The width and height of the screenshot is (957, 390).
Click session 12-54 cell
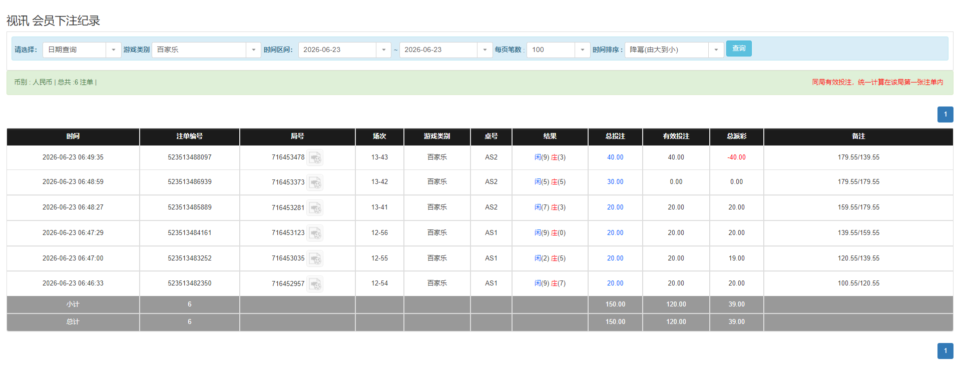(379, 283)
